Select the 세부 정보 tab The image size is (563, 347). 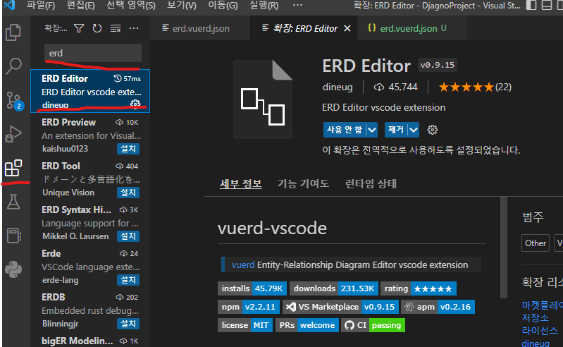click(x=240, y=183)
